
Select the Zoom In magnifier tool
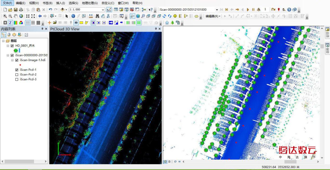[x=5, y=16]
